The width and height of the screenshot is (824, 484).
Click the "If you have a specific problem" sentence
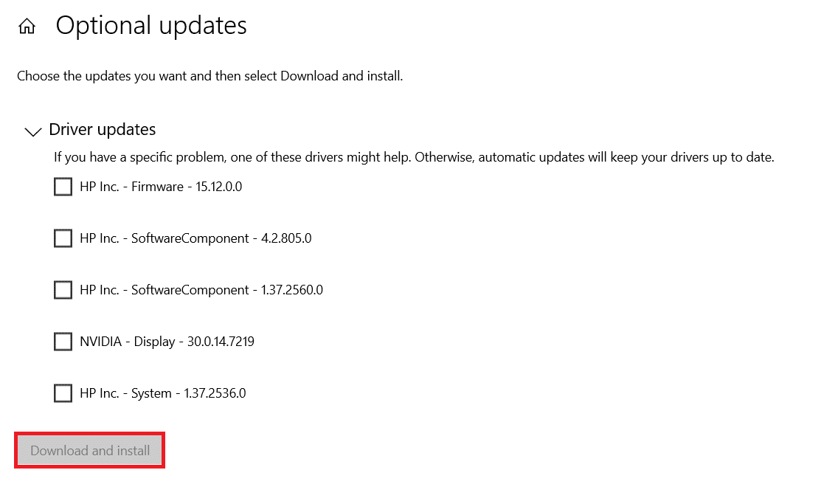click(233, 157)
